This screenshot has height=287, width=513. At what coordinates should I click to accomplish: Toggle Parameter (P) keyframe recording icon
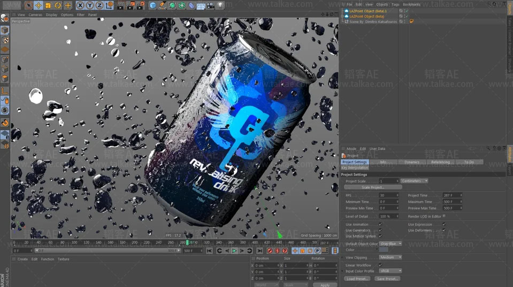coord(317,251)
